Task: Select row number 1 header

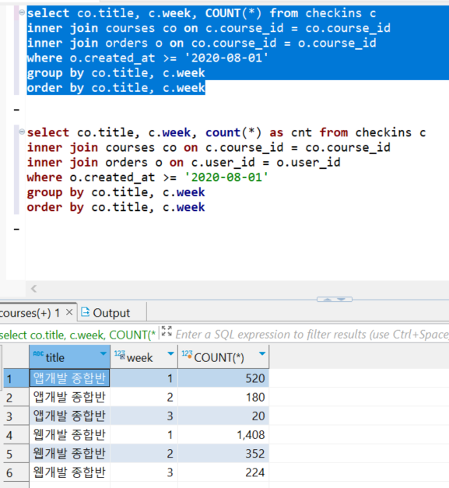Action: [16, 378]
